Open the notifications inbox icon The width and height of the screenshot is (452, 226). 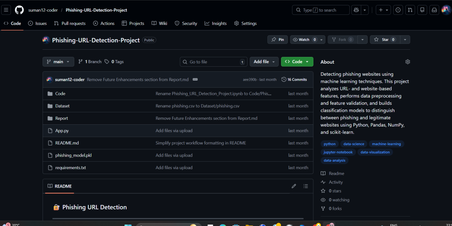tap(434, 10)
